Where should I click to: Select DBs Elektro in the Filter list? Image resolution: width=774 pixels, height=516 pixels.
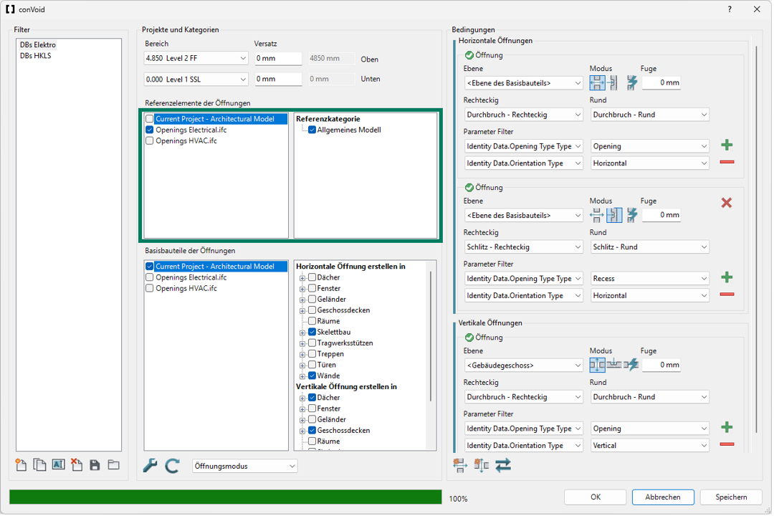(x=38, y=45)
